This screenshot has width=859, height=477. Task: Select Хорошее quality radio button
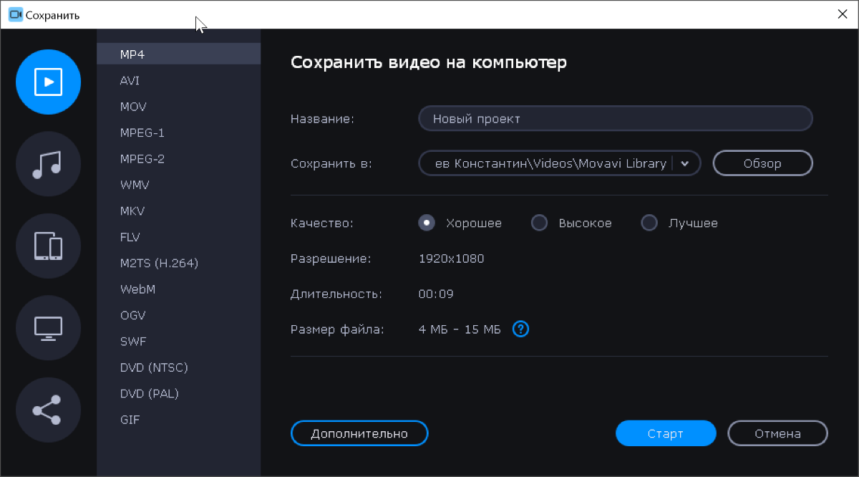(x=427, y=223)
